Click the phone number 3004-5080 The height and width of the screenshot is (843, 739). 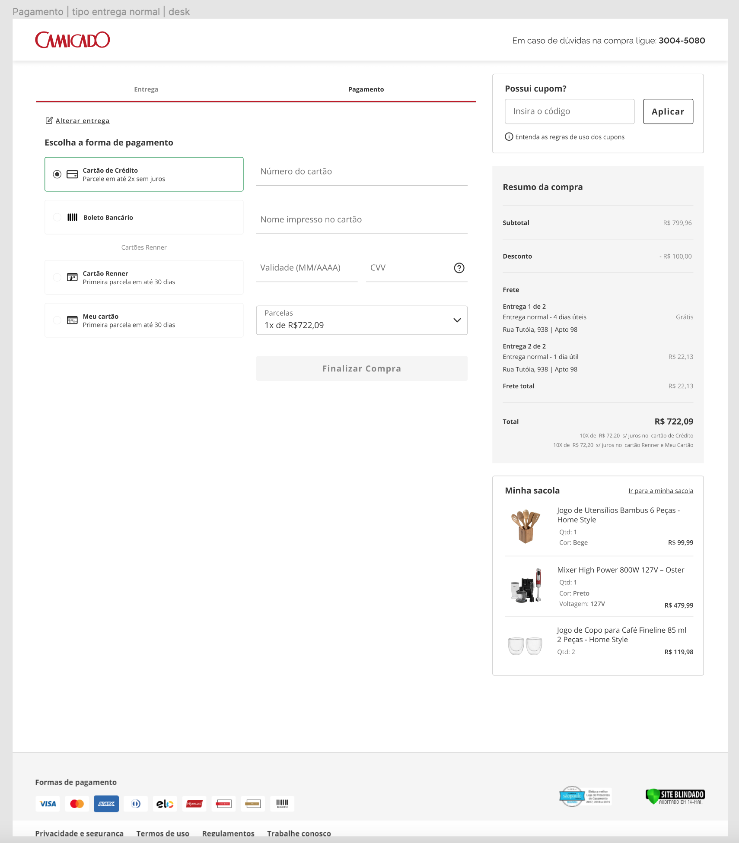(682, 41)
